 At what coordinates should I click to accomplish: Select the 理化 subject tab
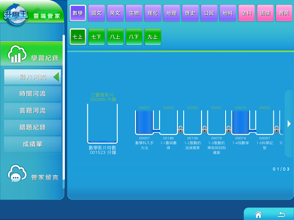pyautogui.click(x=153, y=13)
